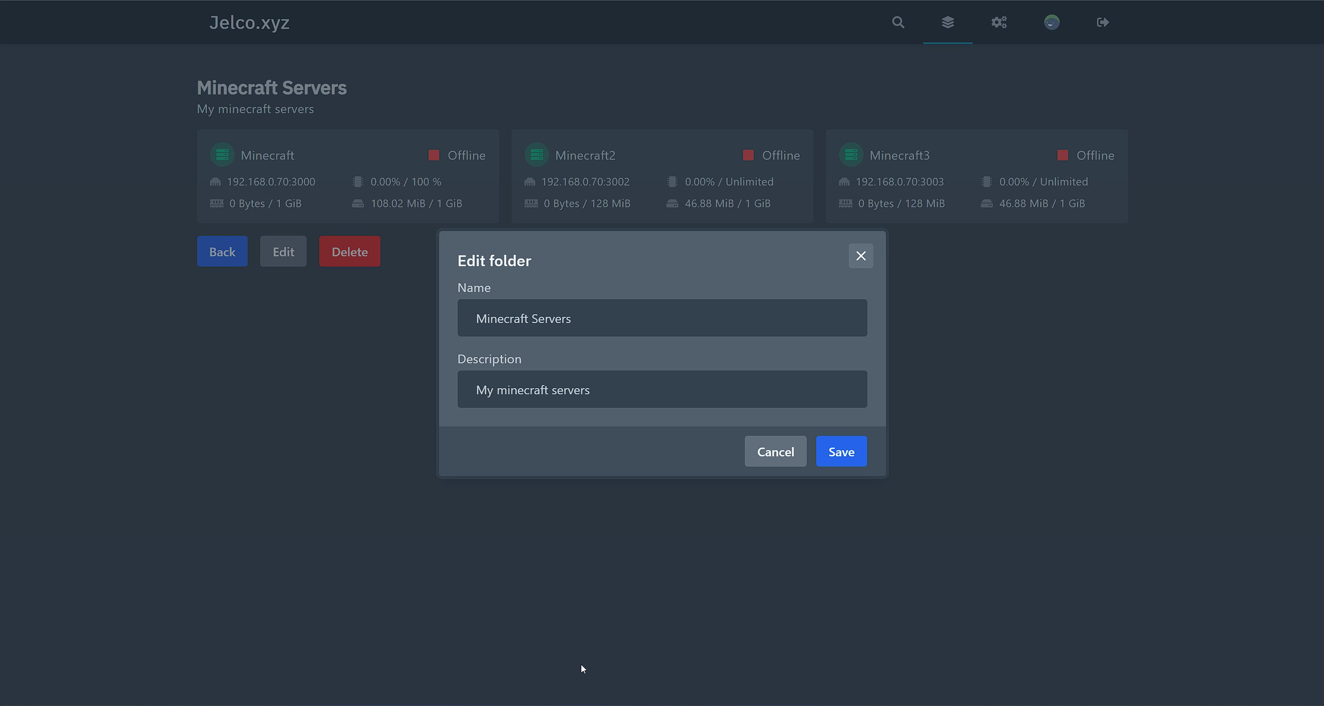Click the My minecraft servers subtitle
The image size is (1324, 706).
click(x=255, y=109)
